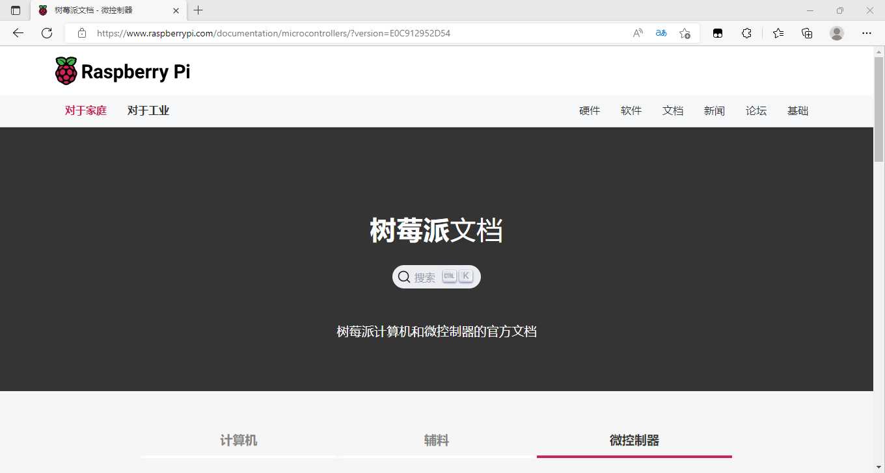Click the scrollbar down arrow
The height and width of the screenshot is (473, 885).
pyautogui.click(x=879, y=467)
